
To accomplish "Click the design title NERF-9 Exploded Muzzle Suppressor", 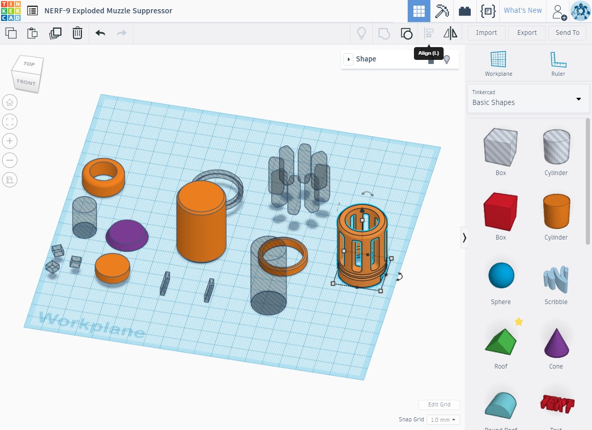I will (108, 11).
